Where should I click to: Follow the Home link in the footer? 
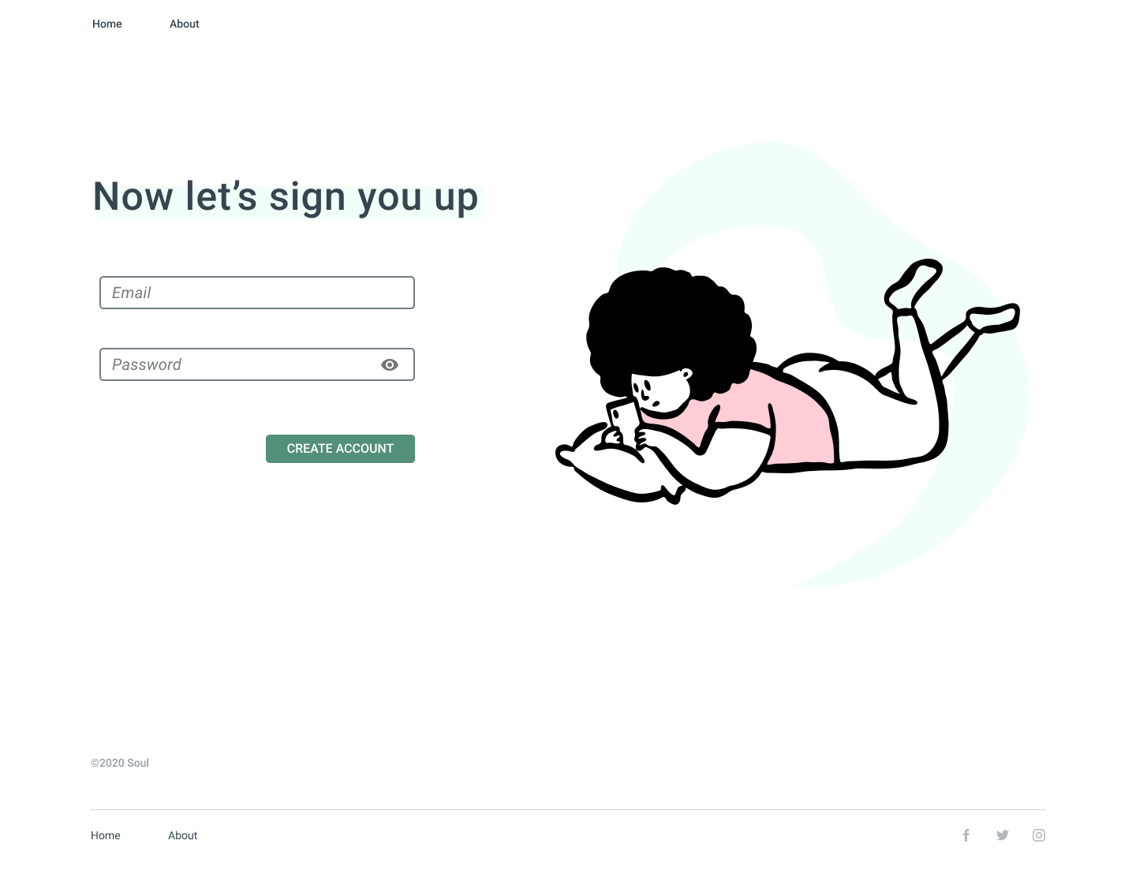[x=106, y=835]
